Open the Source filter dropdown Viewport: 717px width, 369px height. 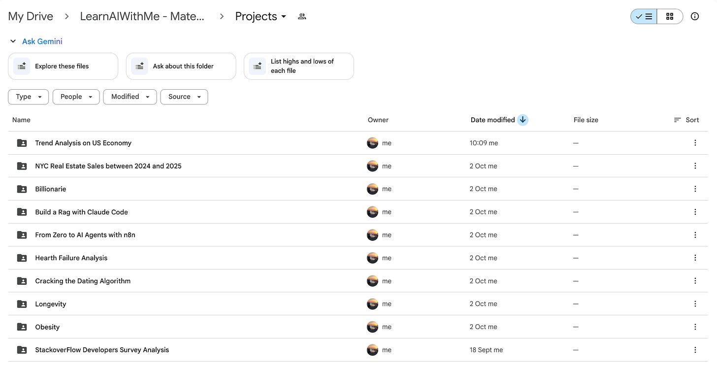184,97
